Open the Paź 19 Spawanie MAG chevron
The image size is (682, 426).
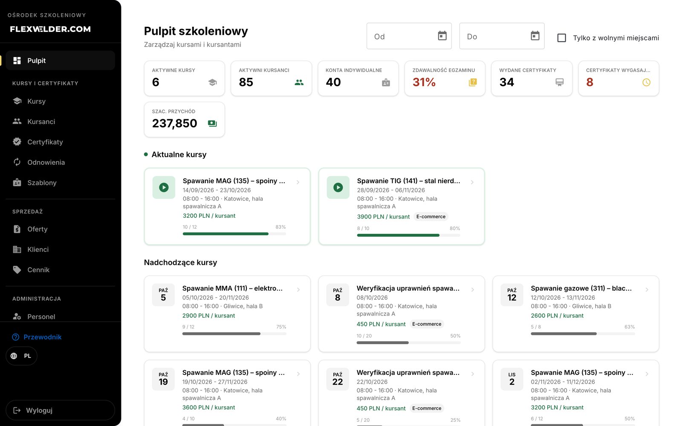298,374
